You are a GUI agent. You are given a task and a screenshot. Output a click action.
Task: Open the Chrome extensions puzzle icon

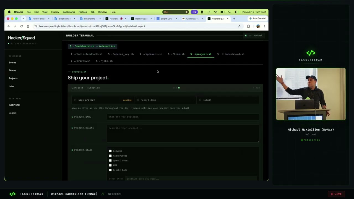(x=248, y=26)
